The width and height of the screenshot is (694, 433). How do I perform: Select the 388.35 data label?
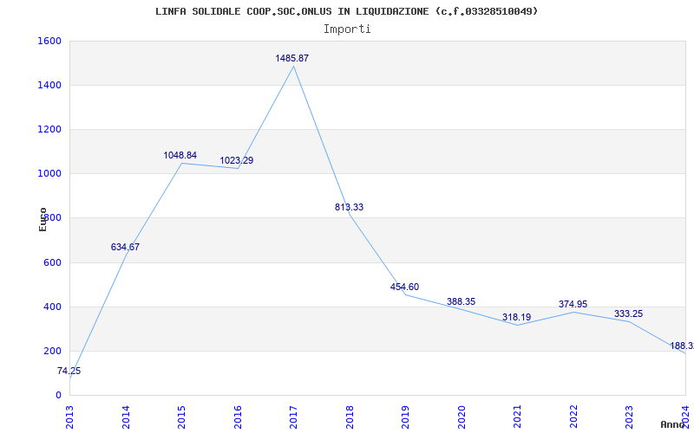point(461,301)
